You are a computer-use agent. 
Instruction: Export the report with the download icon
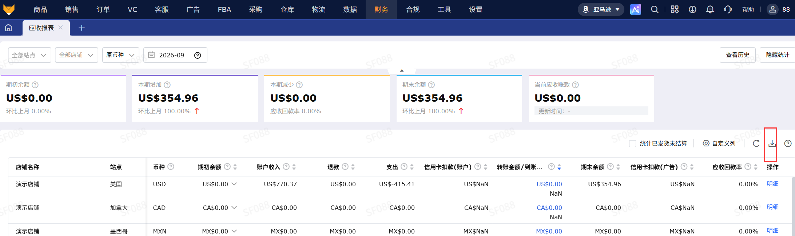pyautogui.click(x=772, y=143)
